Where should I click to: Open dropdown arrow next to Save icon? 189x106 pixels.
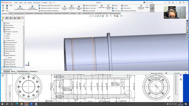[9, 6]
